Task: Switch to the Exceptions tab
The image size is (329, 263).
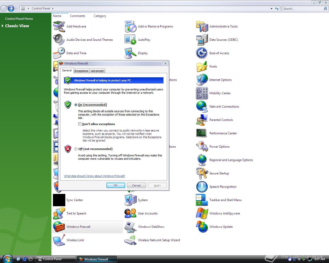Action: [x=81, y=71]
